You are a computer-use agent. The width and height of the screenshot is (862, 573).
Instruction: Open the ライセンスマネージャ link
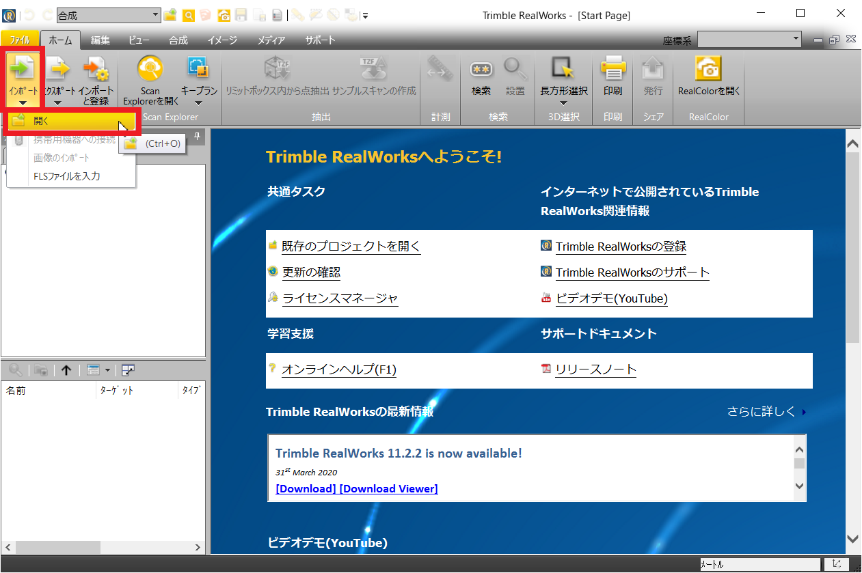pyautogui.click(x=340, y=298)
